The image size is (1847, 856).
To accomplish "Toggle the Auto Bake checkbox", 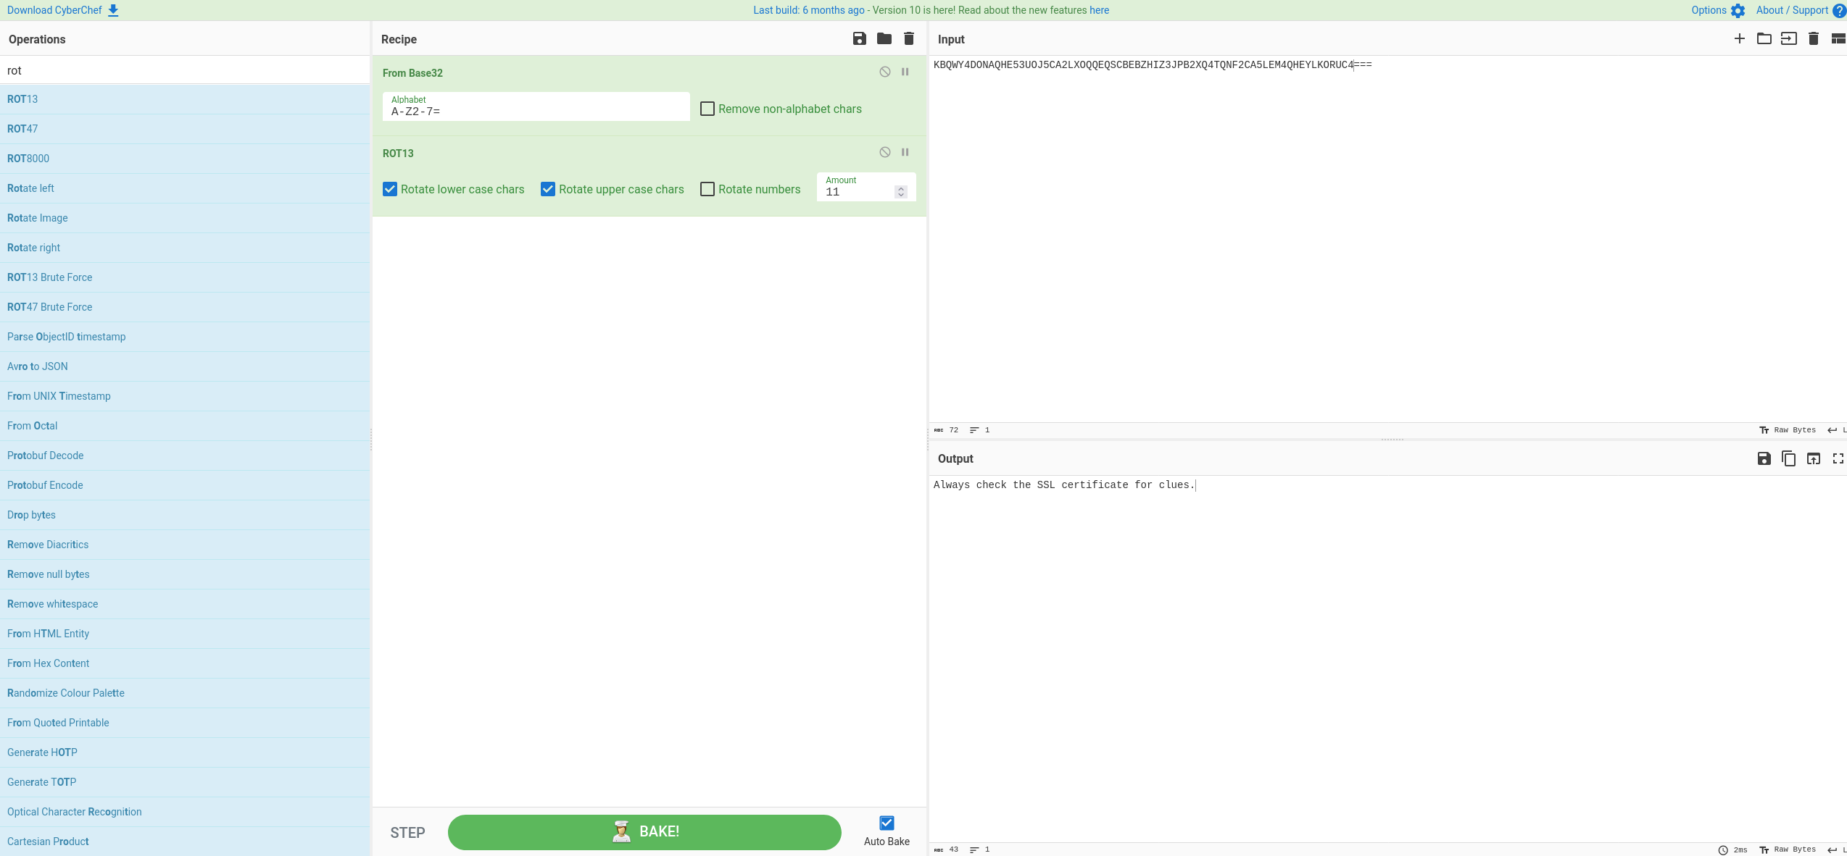I will pyautogui.click(x=887, y=823).
